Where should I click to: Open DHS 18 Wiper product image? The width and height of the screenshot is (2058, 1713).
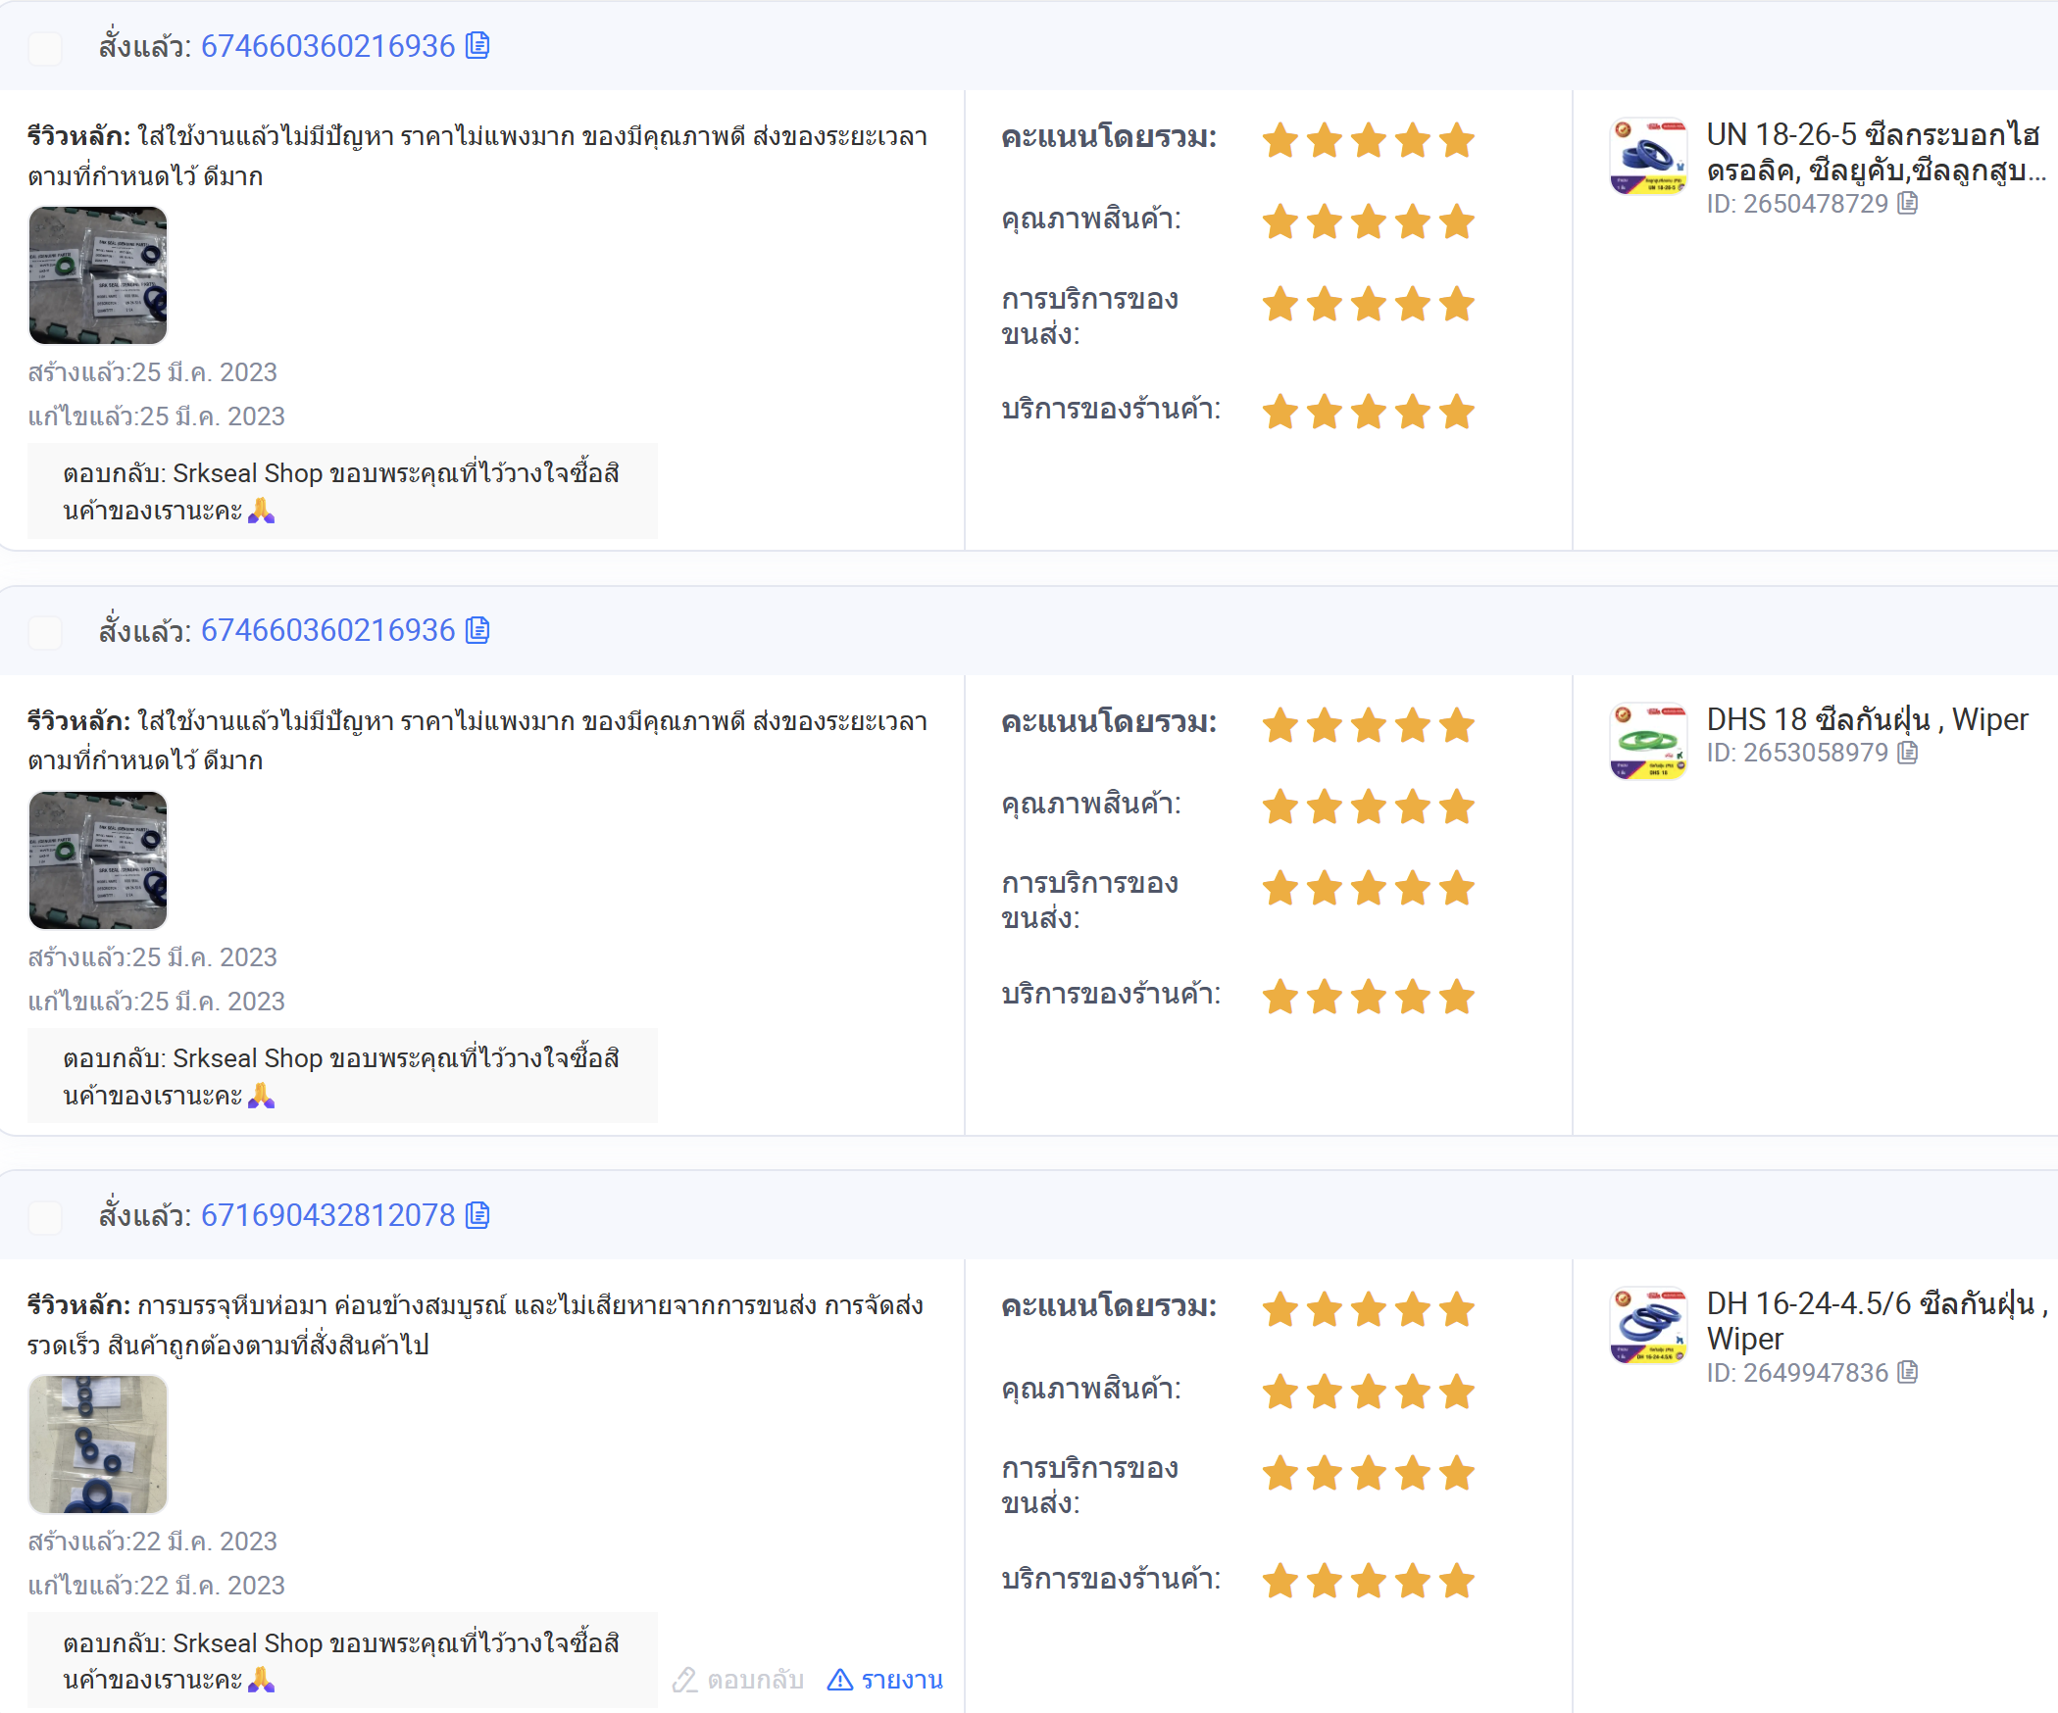point(1649,742)
